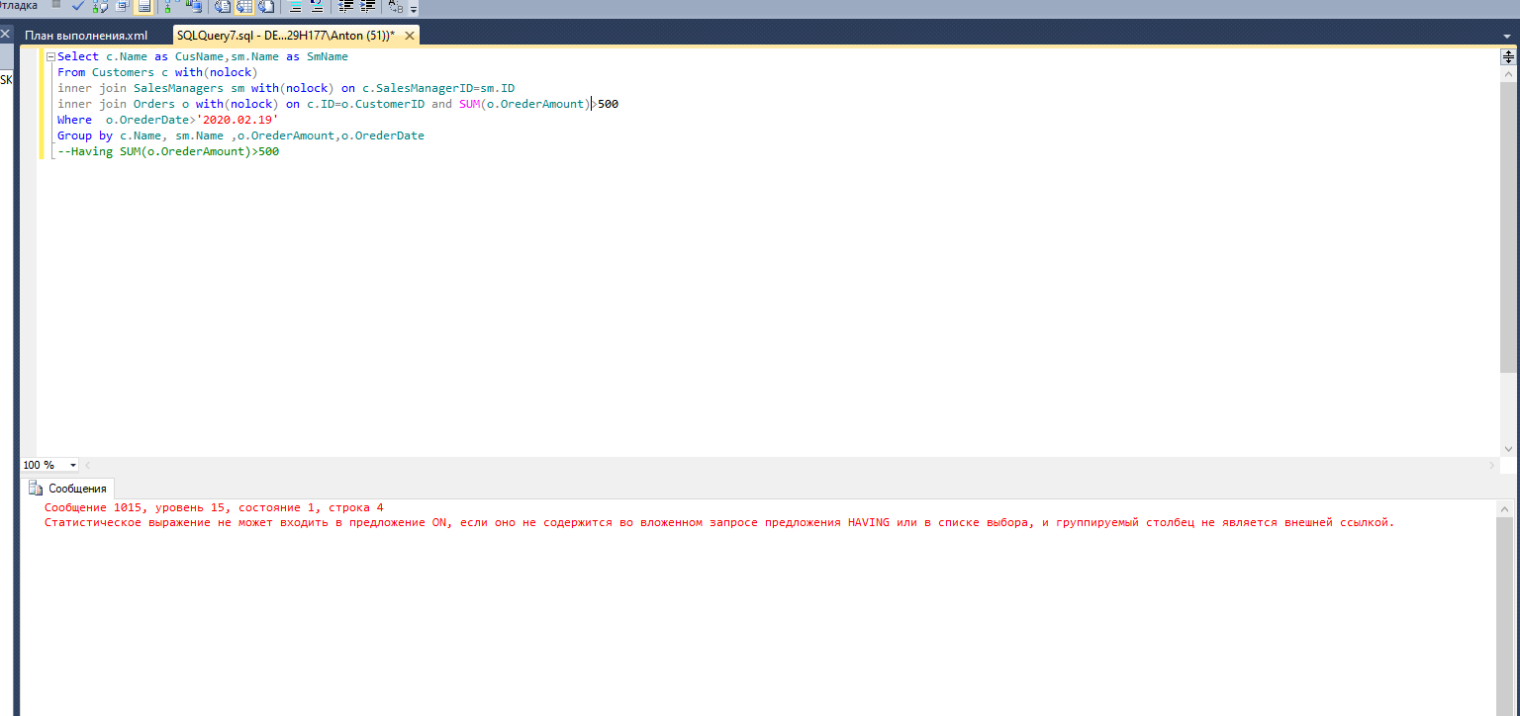Image resolution: width=1520 pixels, height=716 pixels.
Task: Open the toolbar overflow options arrow
Action: (414, 8)
